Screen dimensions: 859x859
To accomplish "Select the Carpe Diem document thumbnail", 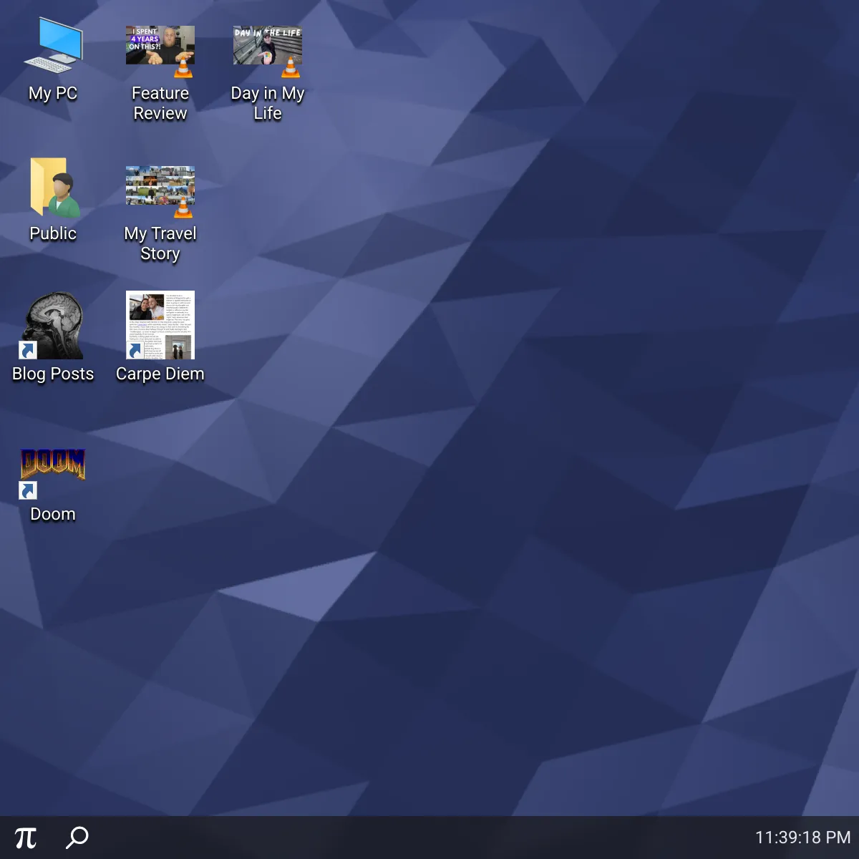I will click(160, 324).
